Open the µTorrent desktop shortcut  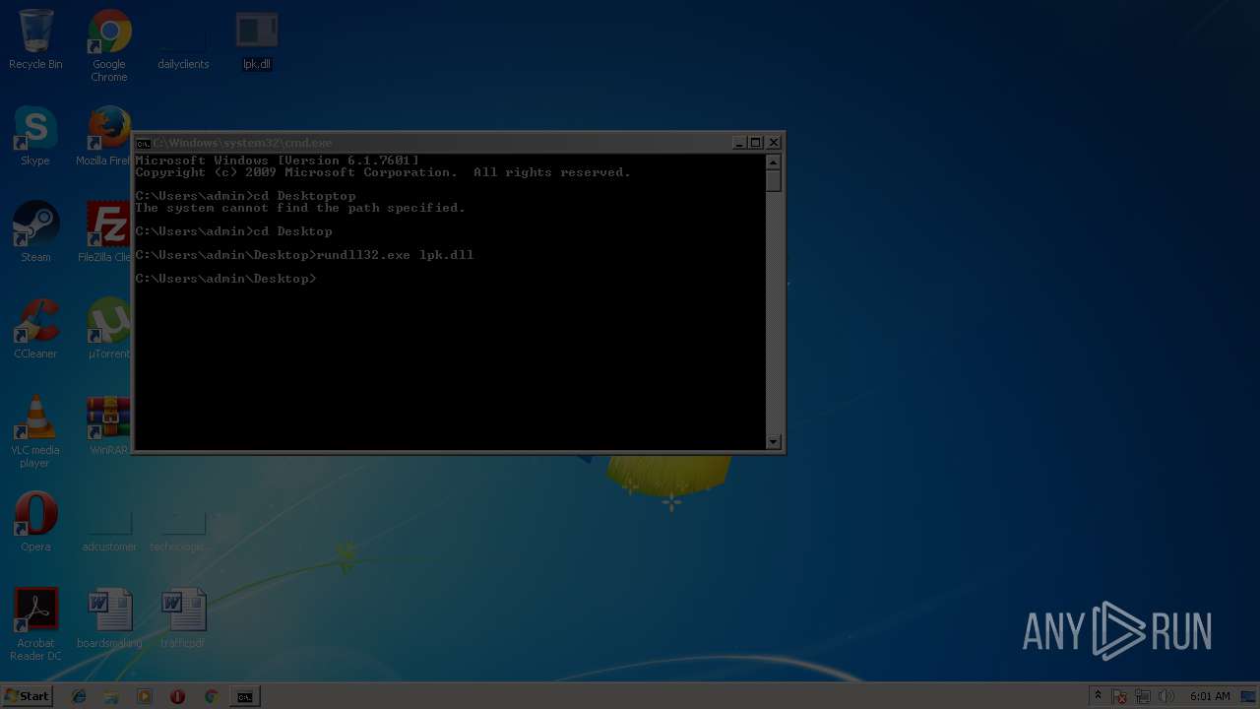(x=106, y=329)
